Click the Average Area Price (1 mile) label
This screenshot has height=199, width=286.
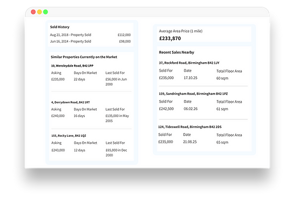pyautogui.click(x=181, y=31)
